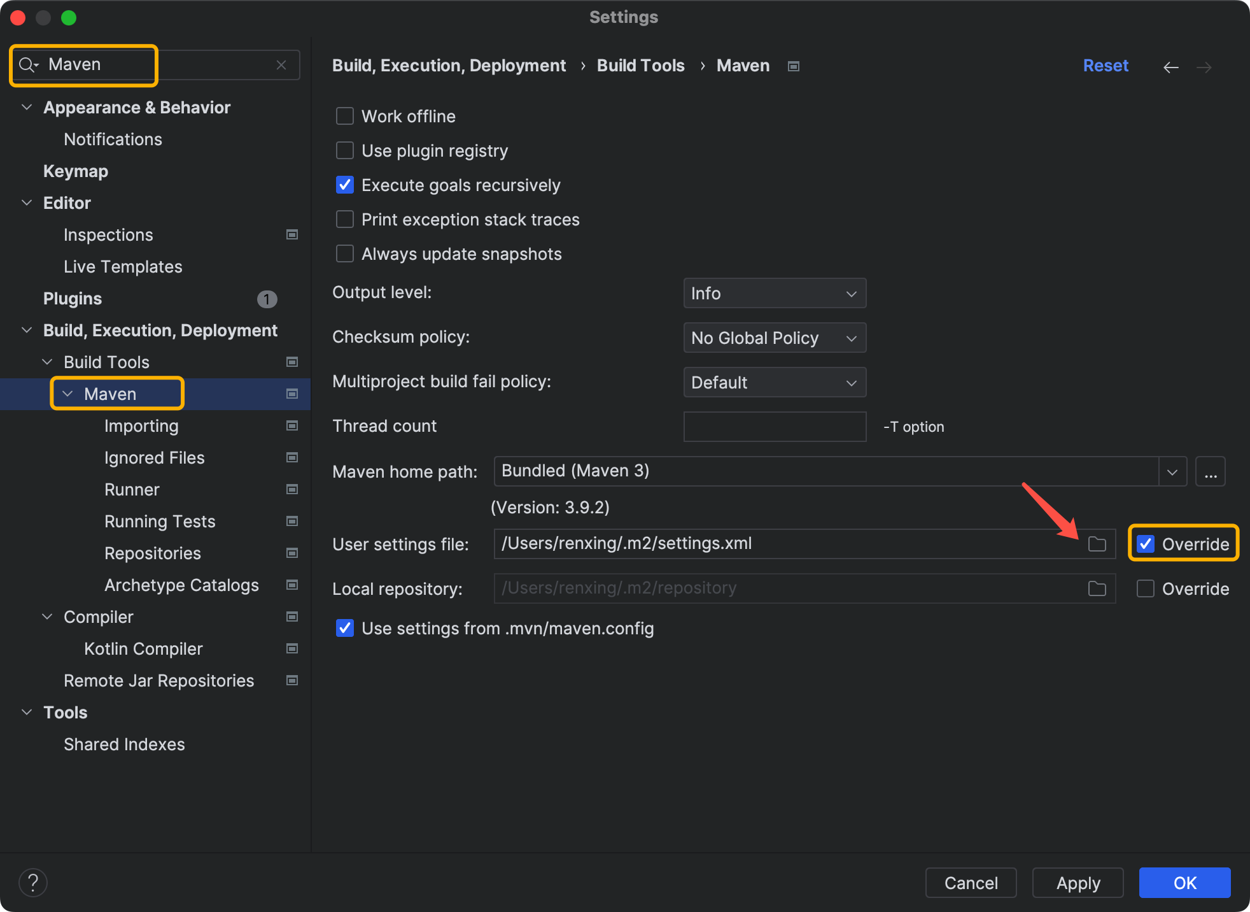Open Notifications settings page
Image resolution: width=1250 pixels, height=912 pixels.
(x=113, y=139)
